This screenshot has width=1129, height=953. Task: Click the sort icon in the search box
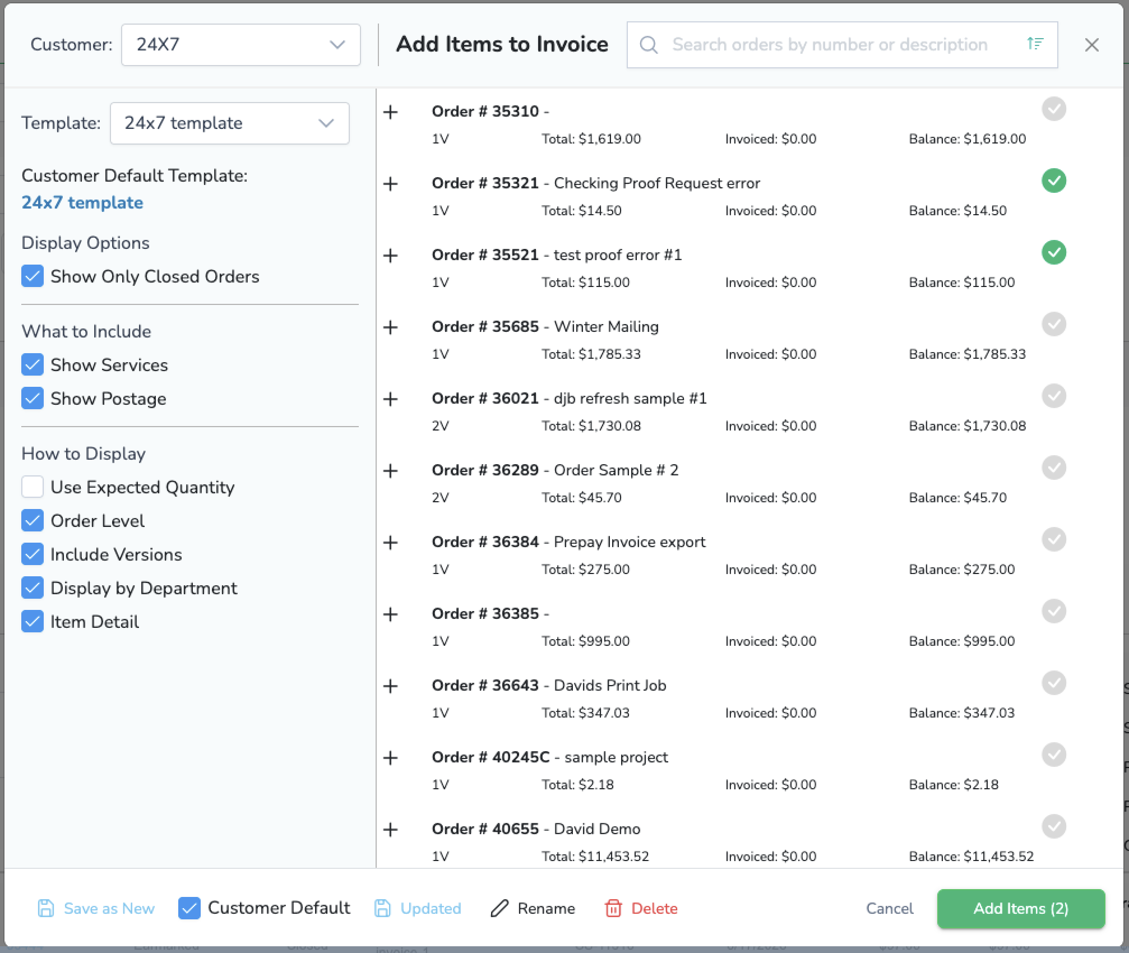pos(1035,43)
